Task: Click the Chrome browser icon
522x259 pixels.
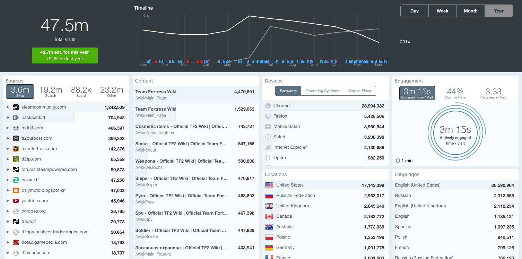Action: point(268,106)
